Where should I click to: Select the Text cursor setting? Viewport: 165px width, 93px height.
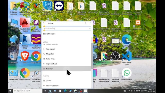[66, 49]
